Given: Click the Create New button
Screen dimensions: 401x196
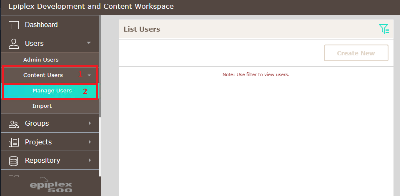Looking at the screenshot, I should click(x=356, y=53).
